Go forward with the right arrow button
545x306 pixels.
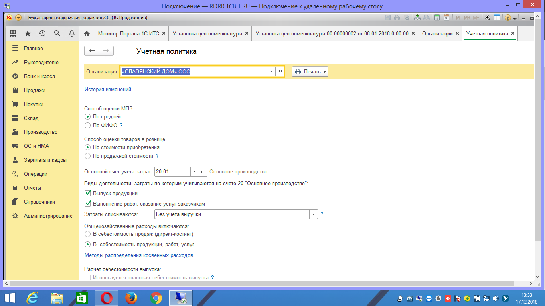[x=106, y=51]
